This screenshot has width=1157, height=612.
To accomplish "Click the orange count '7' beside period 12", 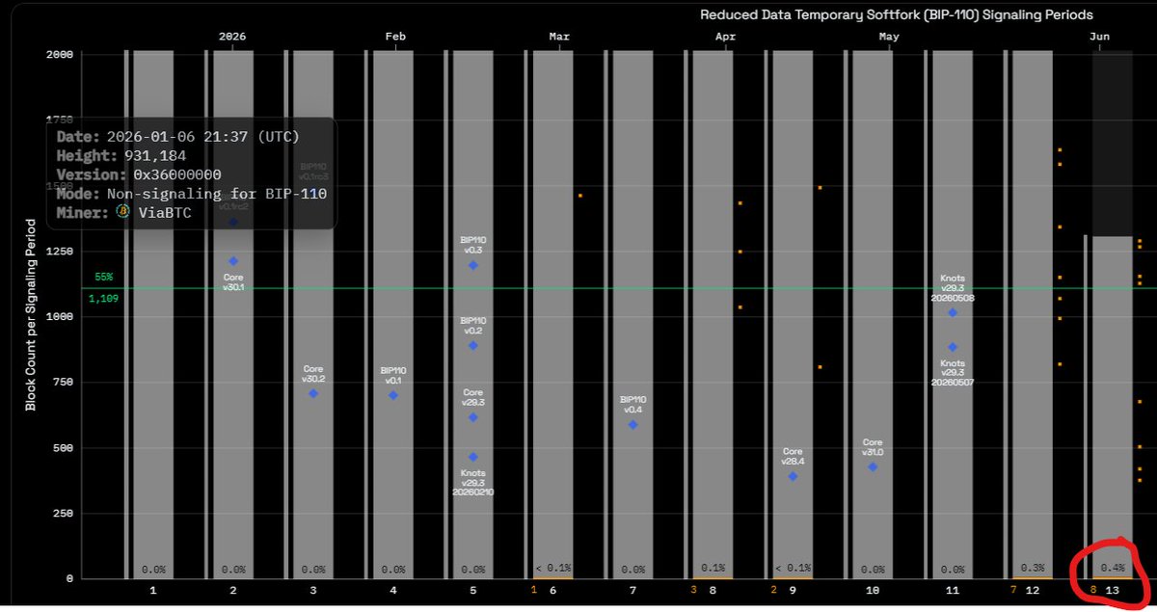I will click(1013, 589).
